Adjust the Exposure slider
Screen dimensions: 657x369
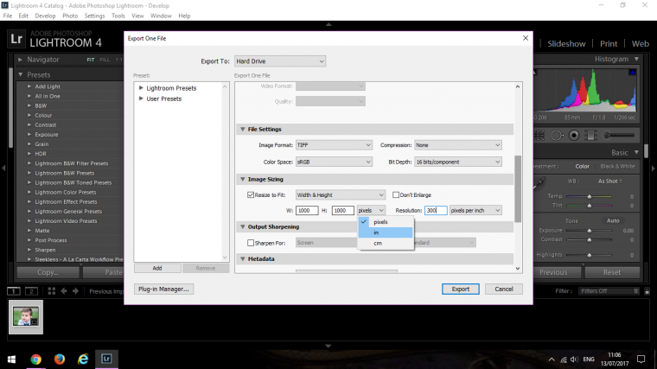589,231
